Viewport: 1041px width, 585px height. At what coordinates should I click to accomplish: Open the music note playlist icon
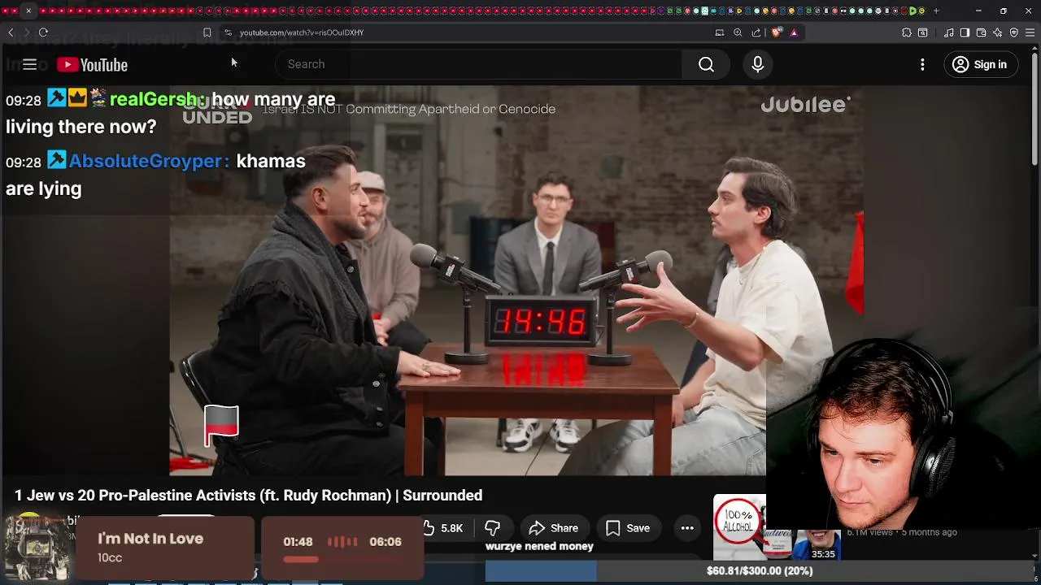949,32
